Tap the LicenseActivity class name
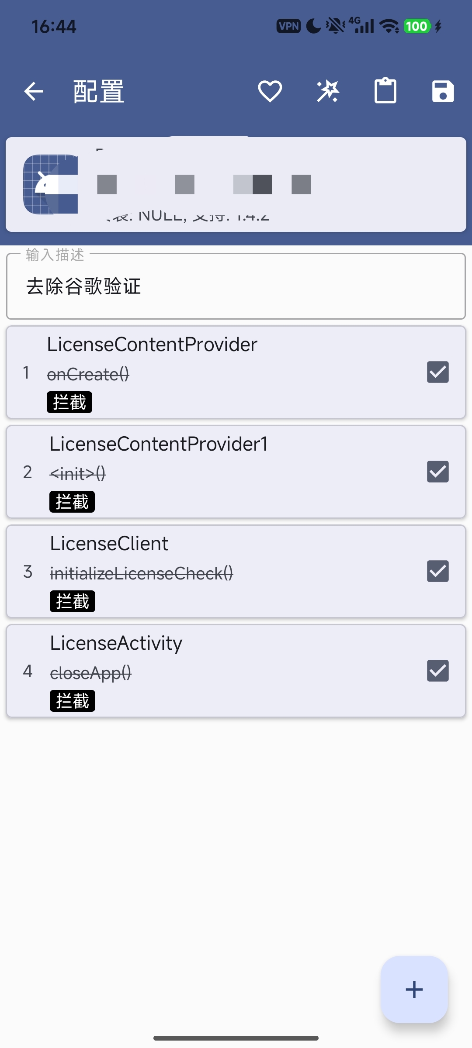 point(116,643)
